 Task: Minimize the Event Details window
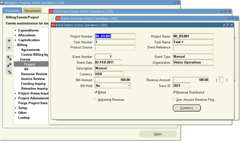click(x=224, y=25)
